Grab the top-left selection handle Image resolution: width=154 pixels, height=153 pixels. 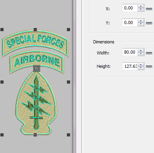pyautogui.click(x=2, y=30)
